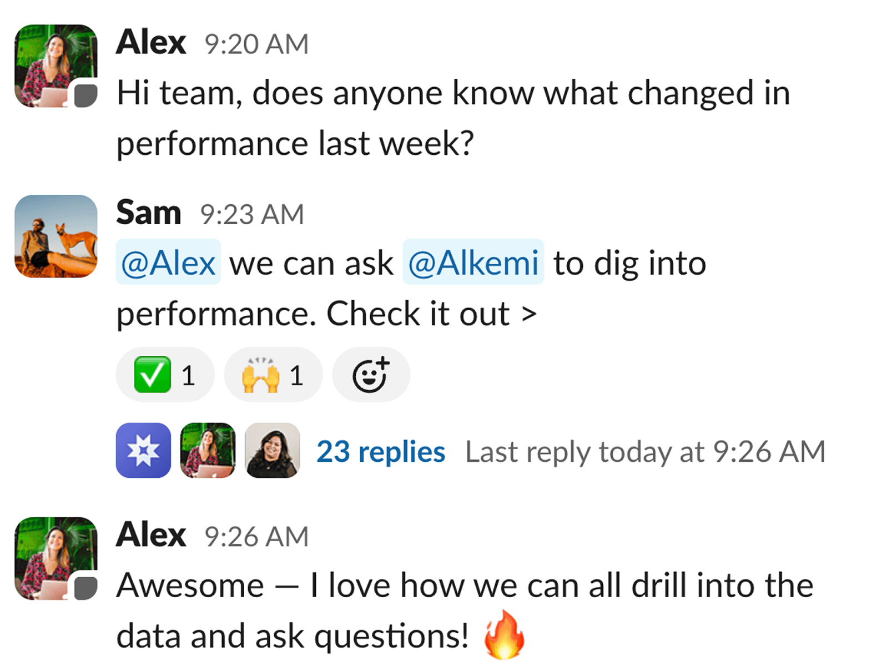Screen dimensions: 887x666
Task: Click the add reaction smiley icon
Action: tap(371, 375)
